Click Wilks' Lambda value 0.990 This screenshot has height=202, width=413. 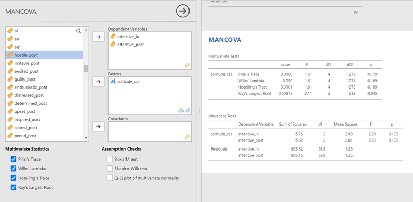point(287,81)
